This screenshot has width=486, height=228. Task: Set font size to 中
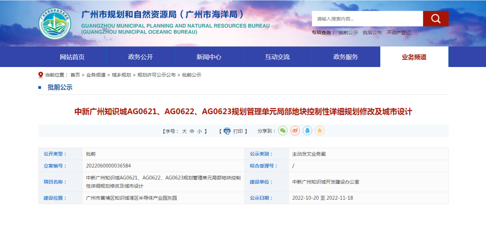192,131
